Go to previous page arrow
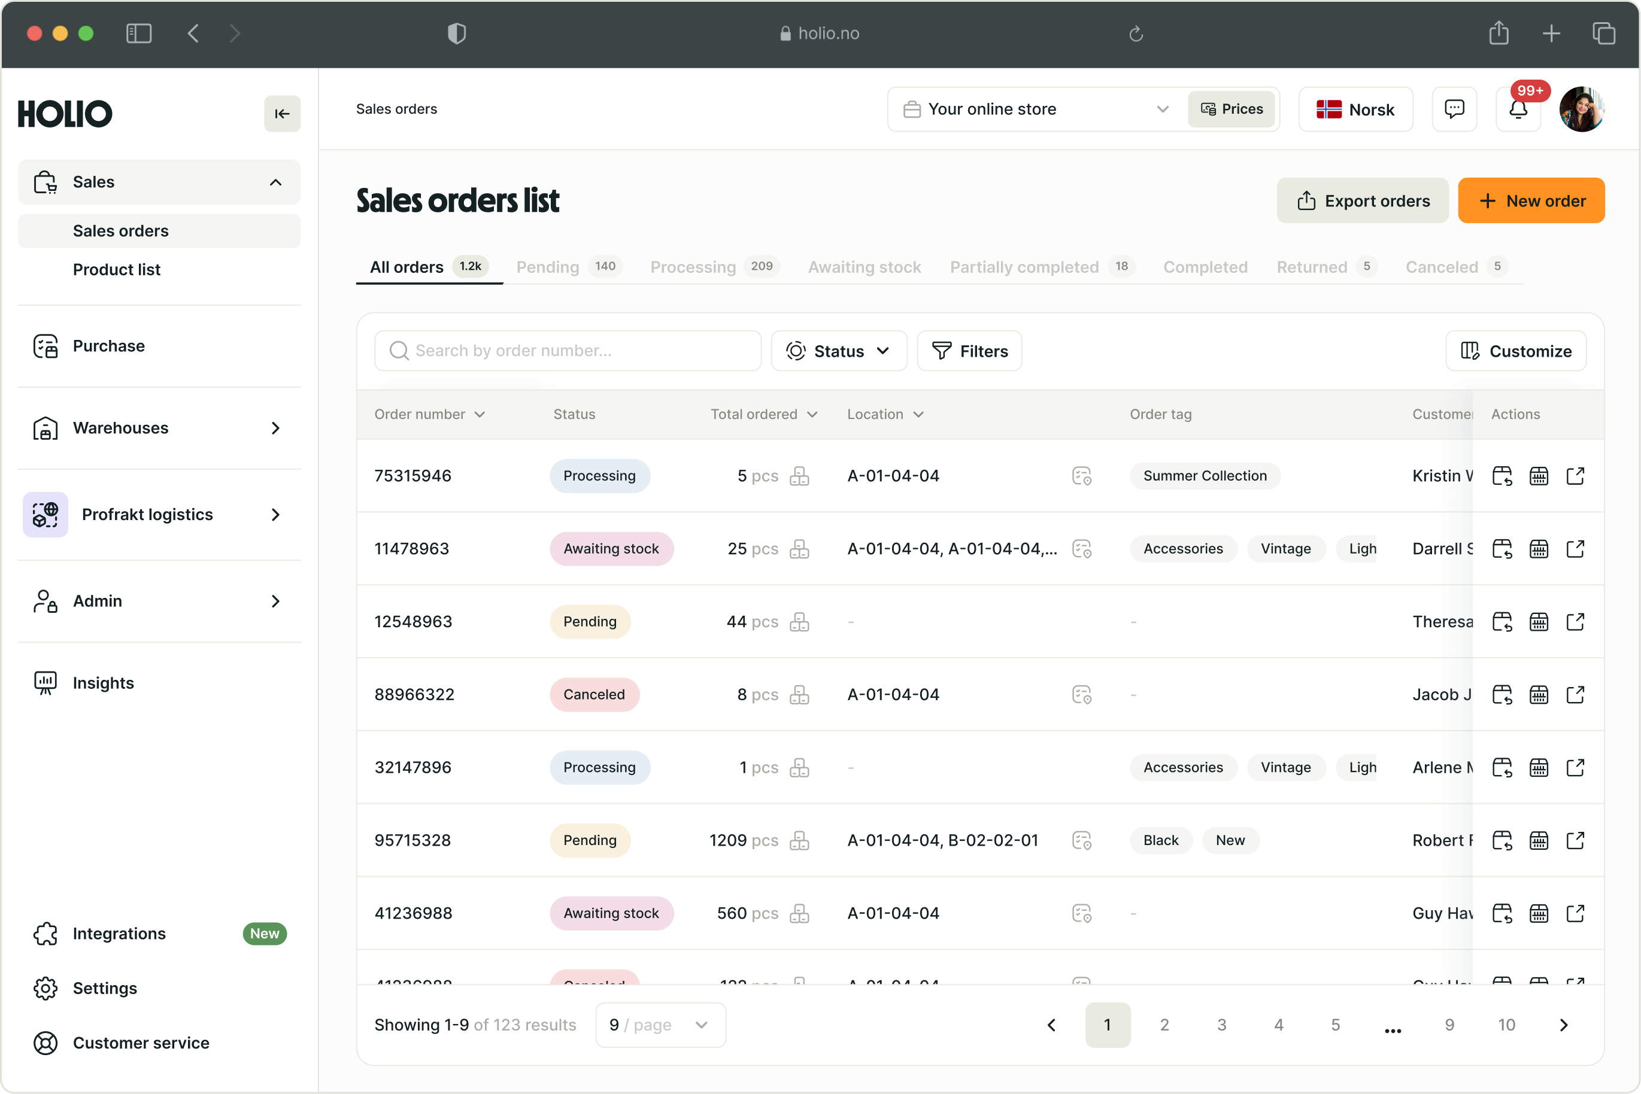This screenshot has height=1094, width=1641. click(1051, 1025)
